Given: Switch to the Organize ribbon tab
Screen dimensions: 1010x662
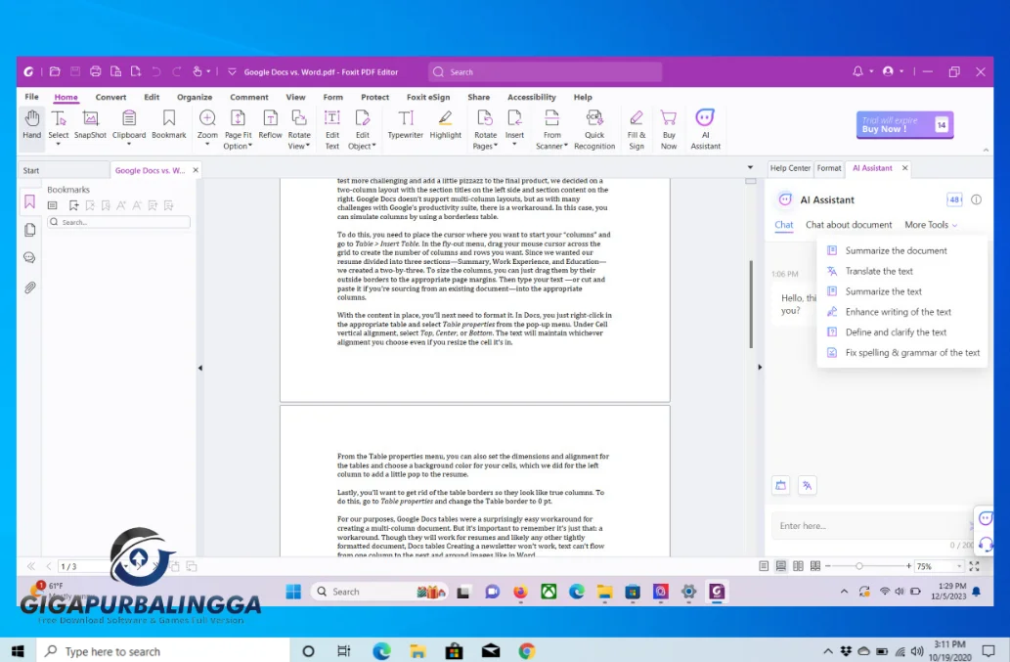Looking at the screenshot, I should point(195,97).
